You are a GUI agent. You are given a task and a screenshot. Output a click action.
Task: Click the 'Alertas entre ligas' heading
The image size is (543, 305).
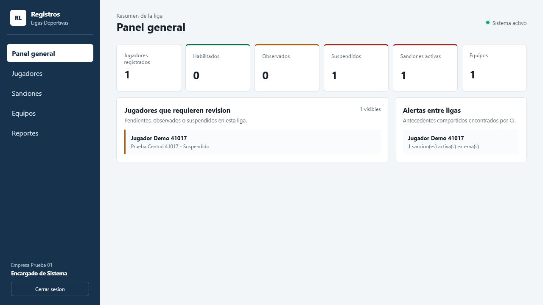(432, 110)
